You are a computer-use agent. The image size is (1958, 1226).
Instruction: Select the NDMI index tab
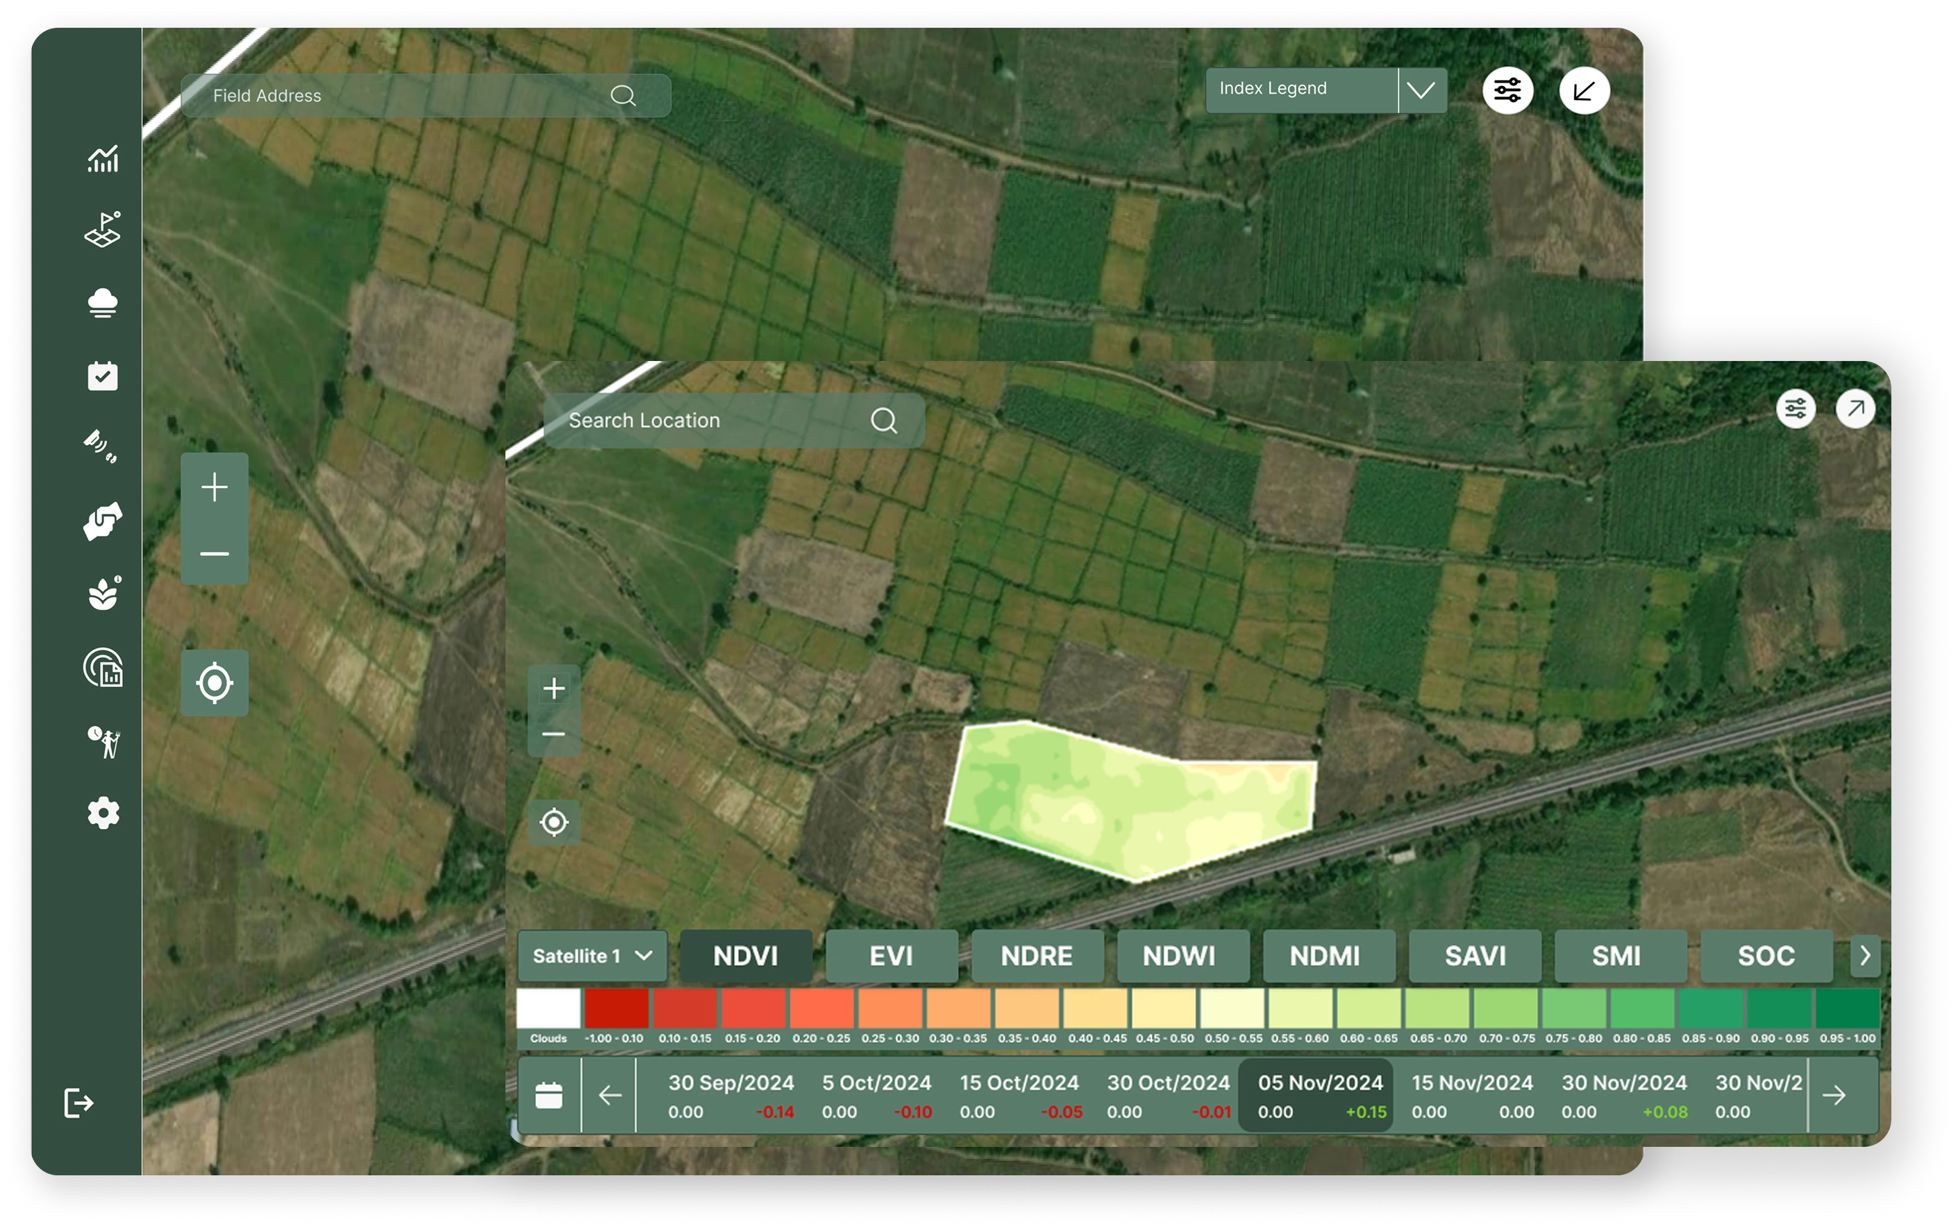1329,956
